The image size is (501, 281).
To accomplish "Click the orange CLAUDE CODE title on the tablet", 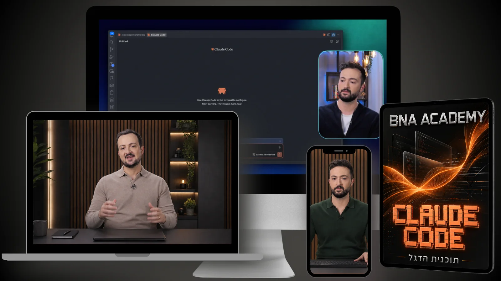I will [x=436, y=227].
